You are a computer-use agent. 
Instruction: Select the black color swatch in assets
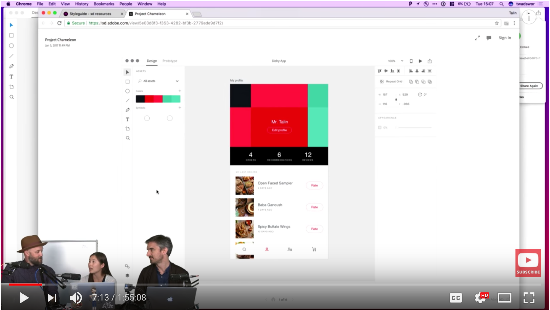140,99
